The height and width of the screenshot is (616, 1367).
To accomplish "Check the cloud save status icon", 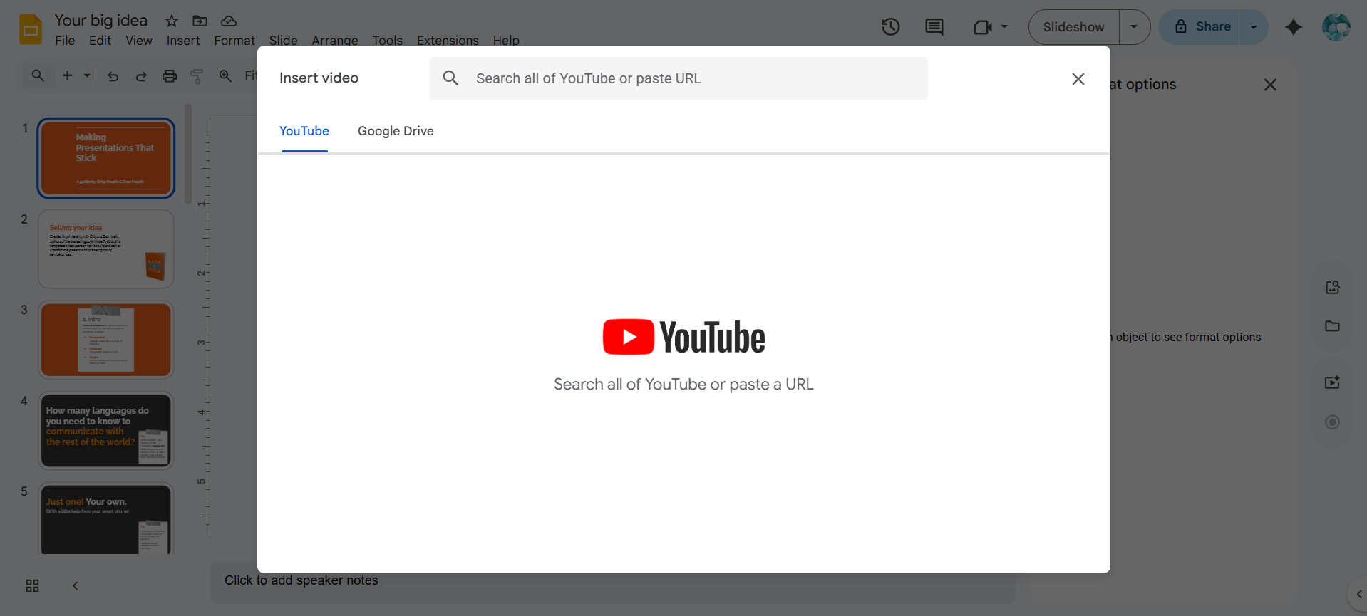I will (x=229, y=21).
